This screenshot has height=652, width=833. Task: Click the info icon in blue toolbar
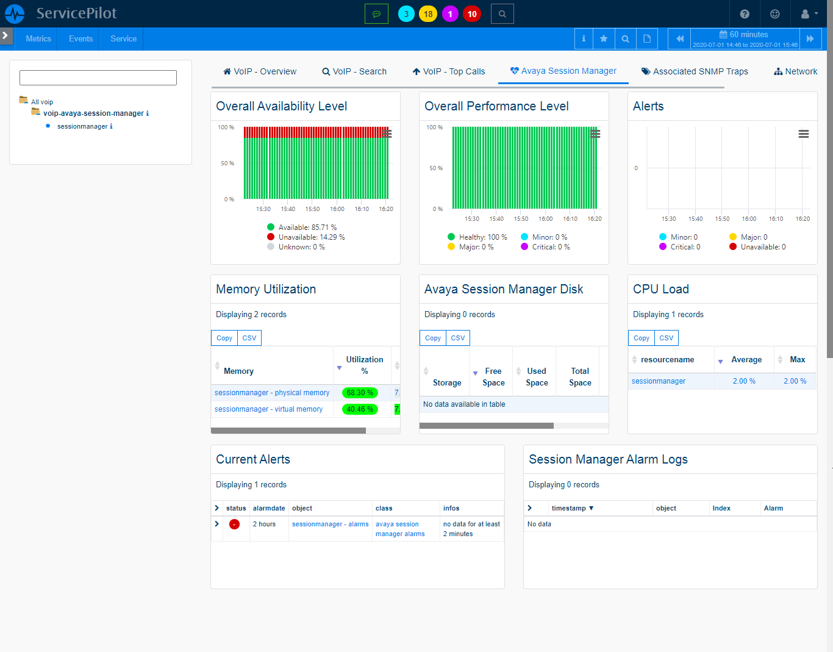click(x=584, y=39)
